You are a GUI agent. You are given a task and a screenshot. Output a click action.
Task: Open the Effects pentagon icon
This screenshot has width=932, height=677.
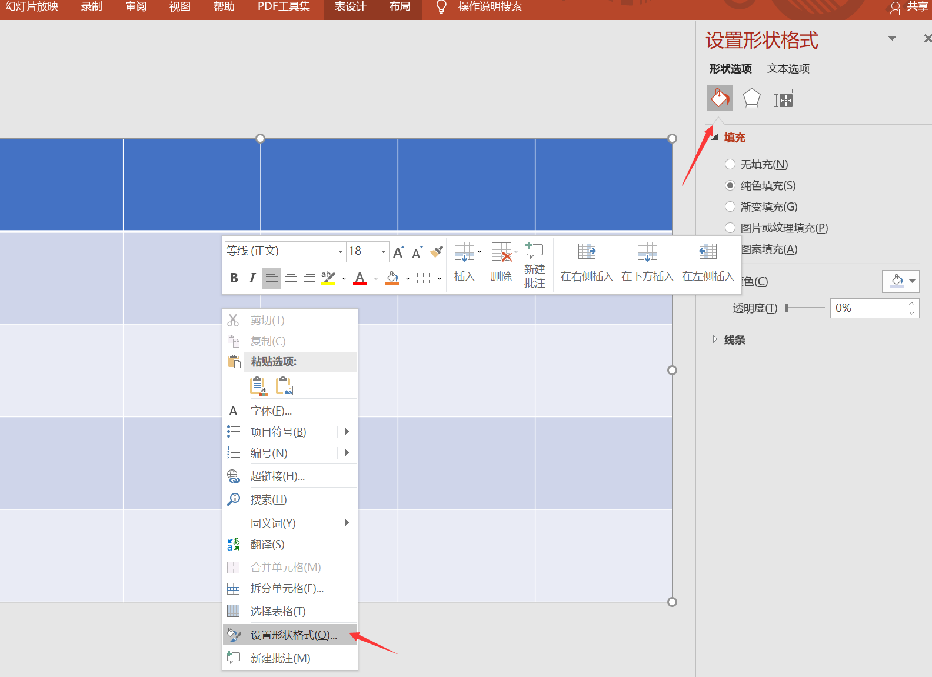[x=751, y=98]
